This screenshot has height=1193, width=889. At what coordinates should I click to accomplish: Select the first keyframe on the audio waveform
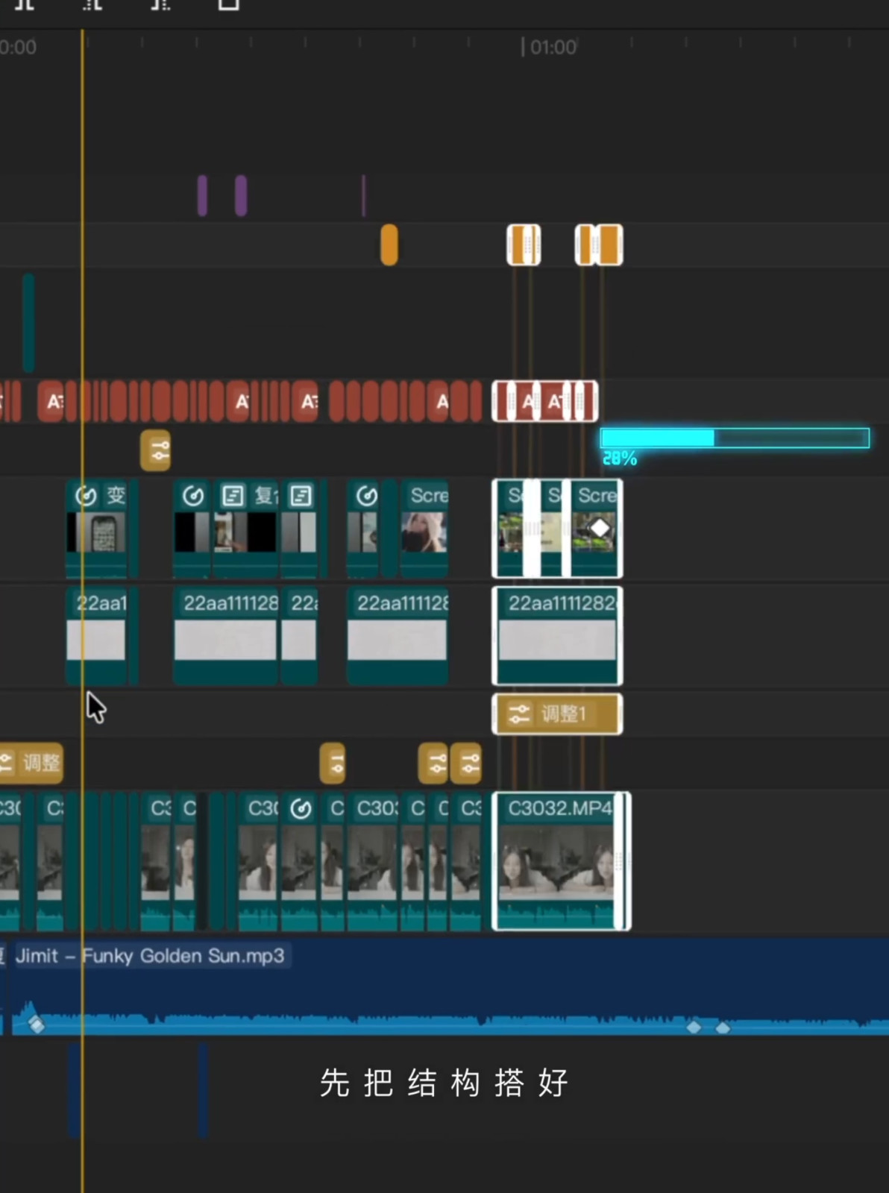pyautogui.click(x=36, y=1025)
